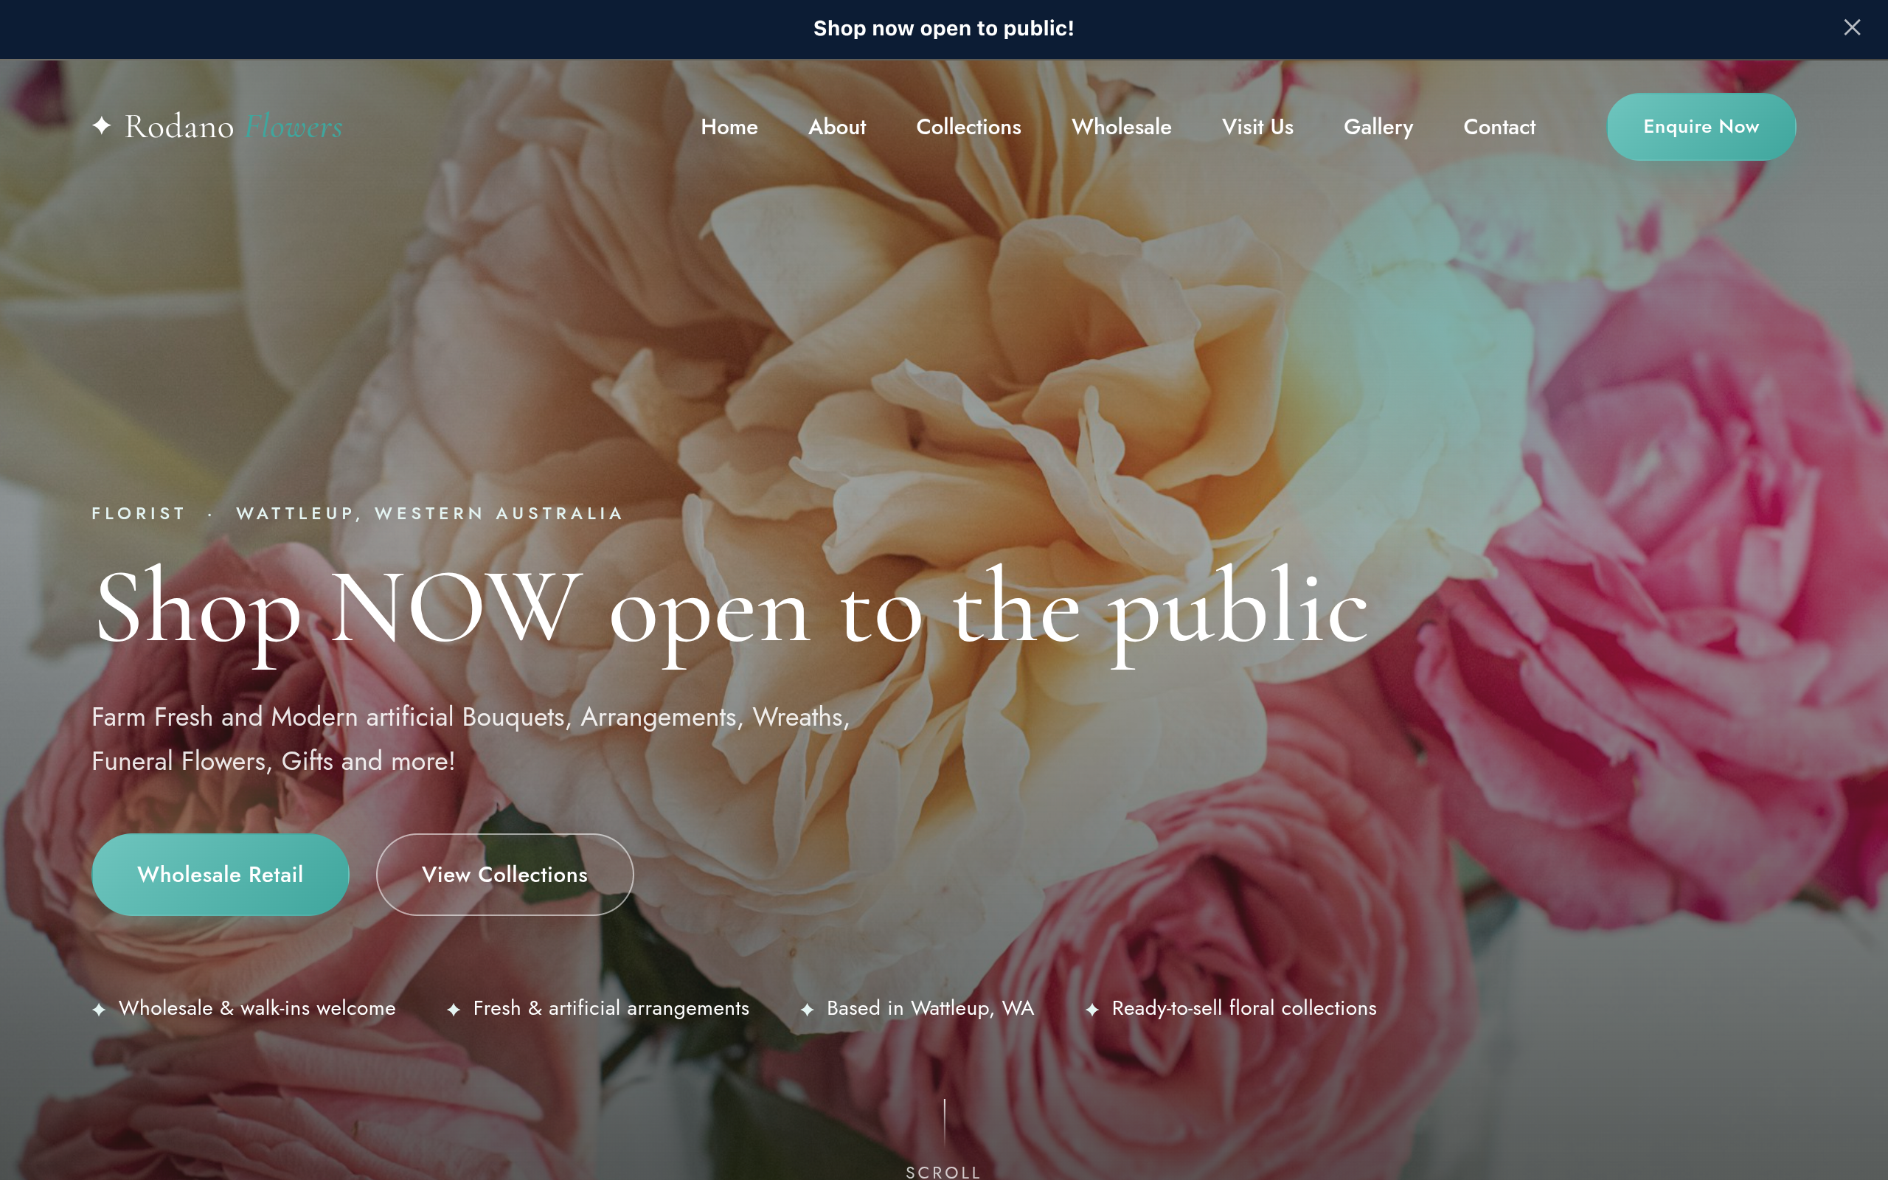Image resolution: width=1888 pixels, height=1180 pixels.
Task: Click star icon before Based in Wattleup, WA
Action: coord(807,1009)
